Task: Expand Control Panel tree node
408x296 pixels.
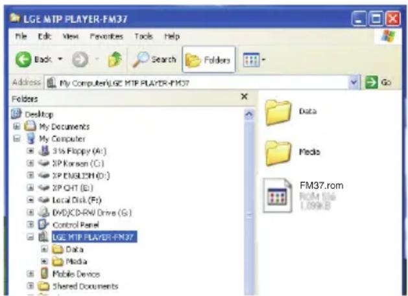Action: click(30, 225)
